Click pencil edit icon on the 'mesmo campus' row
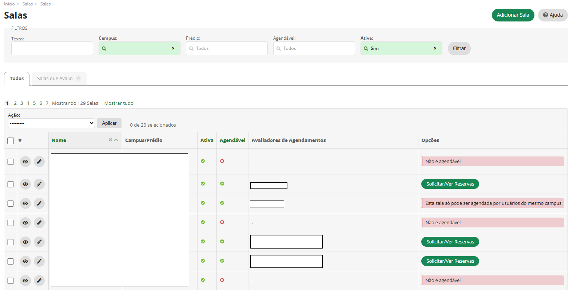The height and width of the screenshot is (290, 569). click(x=39, y=203)
